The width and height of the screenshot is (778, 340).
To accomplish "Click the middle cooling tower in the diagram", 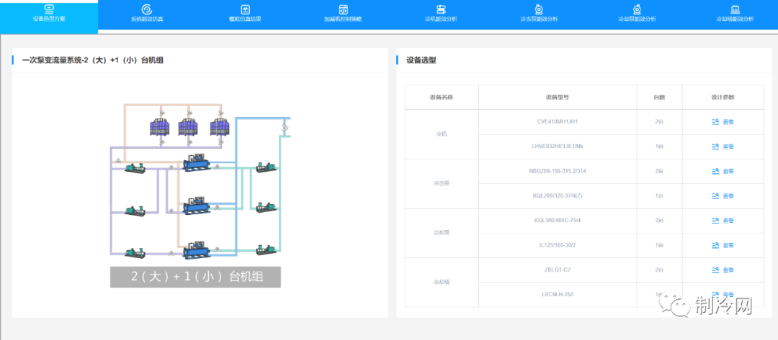I will [188, 128].
